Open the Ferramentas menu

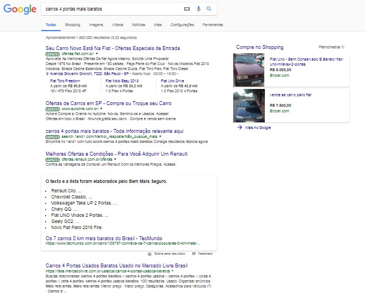(213, 25)
